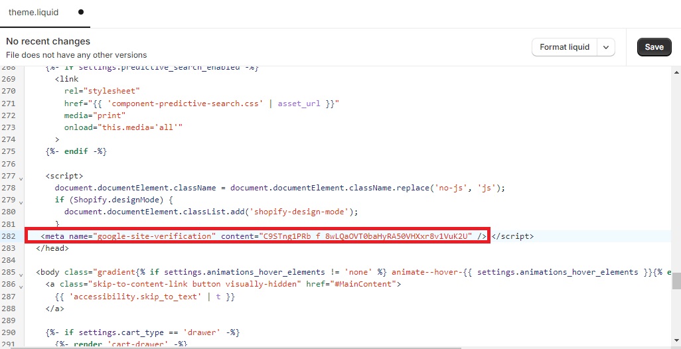This screenshot has height=349, width=681.
Task: Save the theme.liquid file
Action: click(654, 47)
